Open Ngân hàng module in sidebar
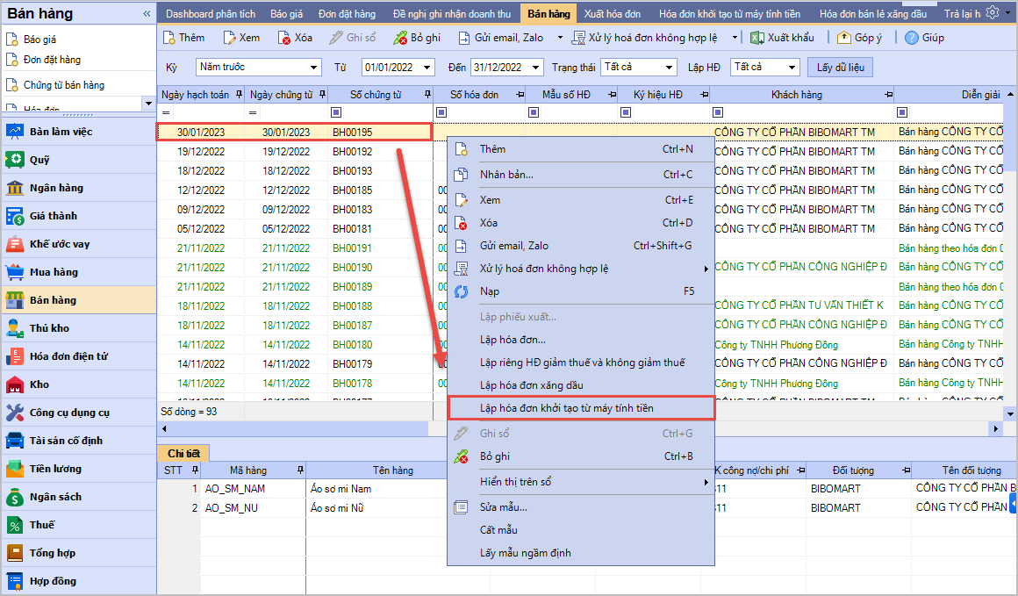Viewport: 1018px width, 596px height. (x=55, y=188)
